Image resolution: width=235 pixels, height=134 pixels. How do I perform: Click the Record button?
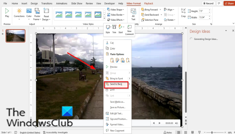[208, 3]
